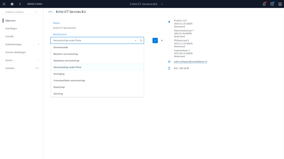Screen dimensions: 284x159
Task: Click the phone icon
Action: point(169,68)
